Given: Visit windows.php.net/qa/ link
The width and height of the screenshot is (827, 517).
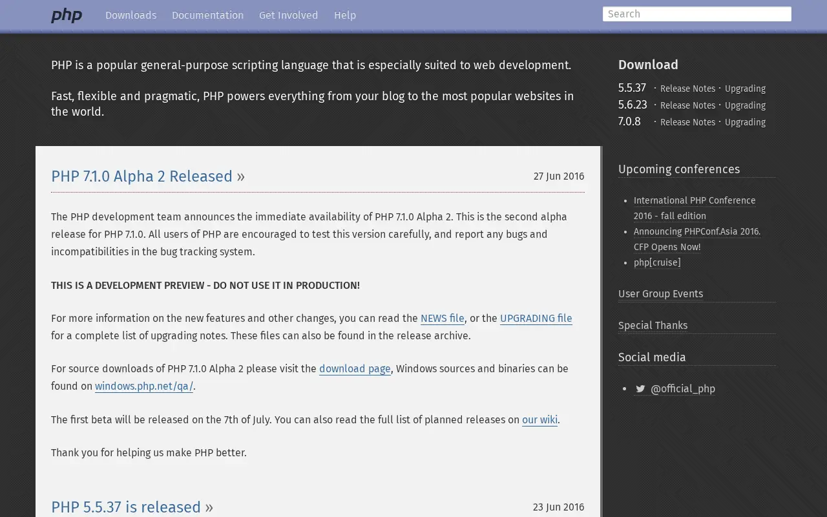Looking at the screenshot, I should pos(144,386).
